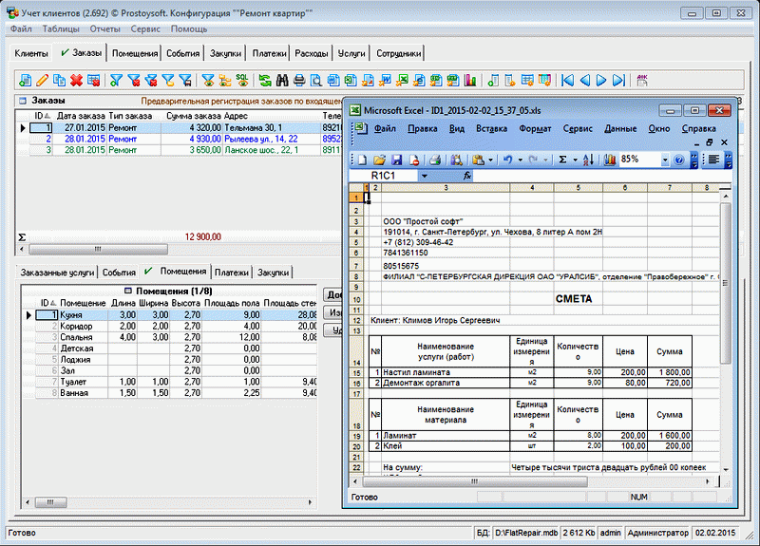Open Excel's undo history dropdown arrow
Viewport: 760px width, 546px height.
click(x=520, y=160)
